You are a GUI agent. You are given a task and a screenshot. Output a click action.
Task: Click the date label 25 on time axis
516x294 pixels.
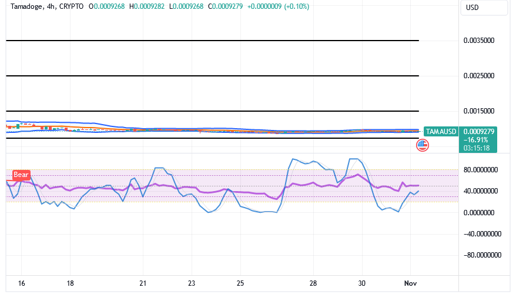(x=240, y=283)
